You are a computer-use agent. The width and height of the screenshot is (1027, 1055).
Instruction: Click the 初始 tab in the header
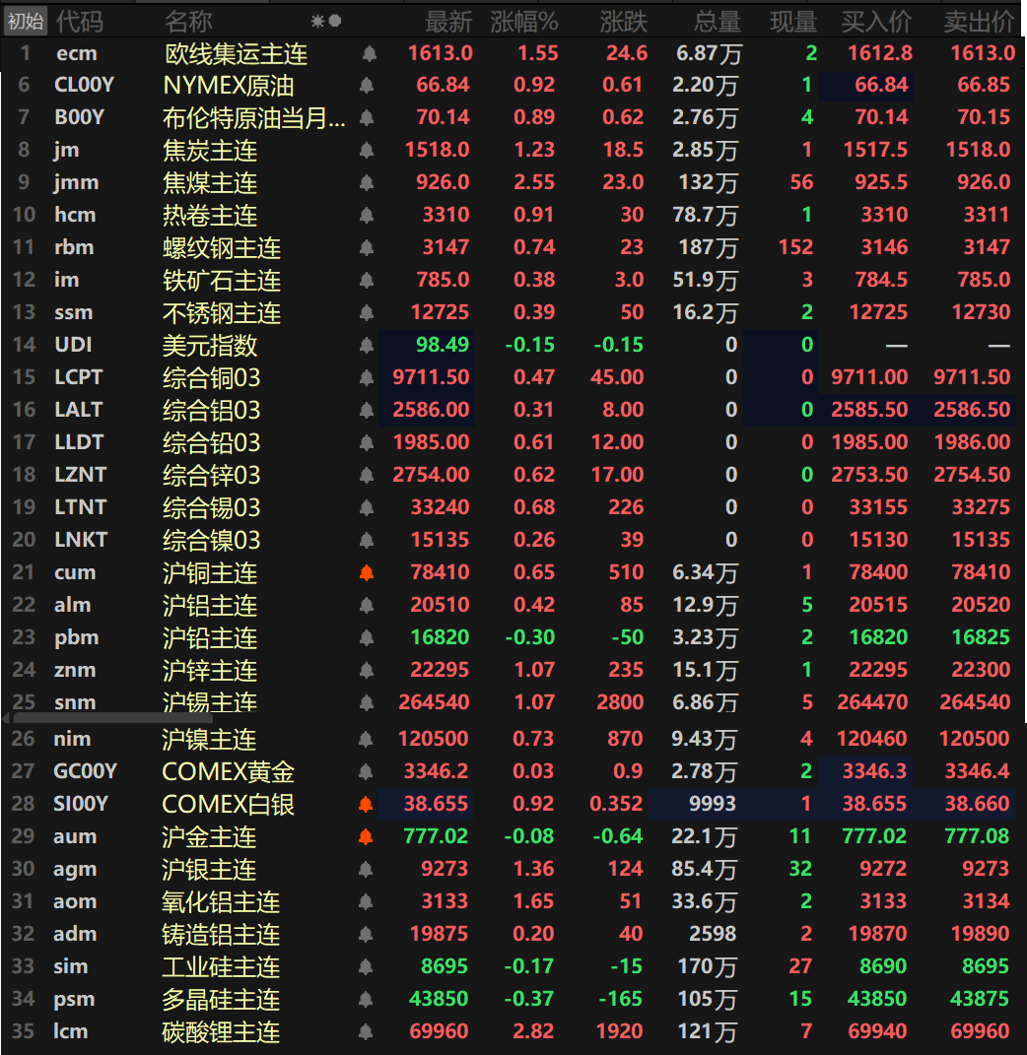(26, 21)
